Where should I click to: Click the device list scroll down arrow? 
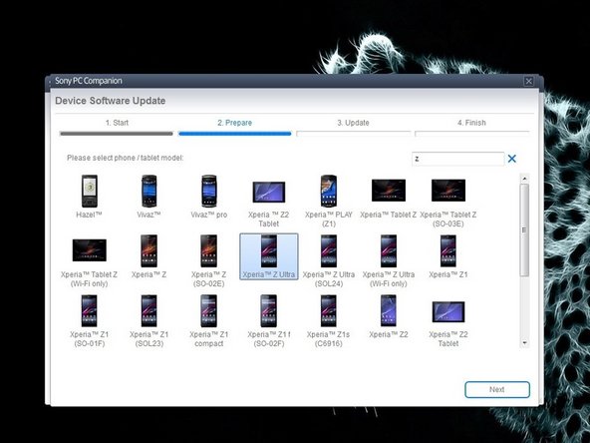[524, 343]
